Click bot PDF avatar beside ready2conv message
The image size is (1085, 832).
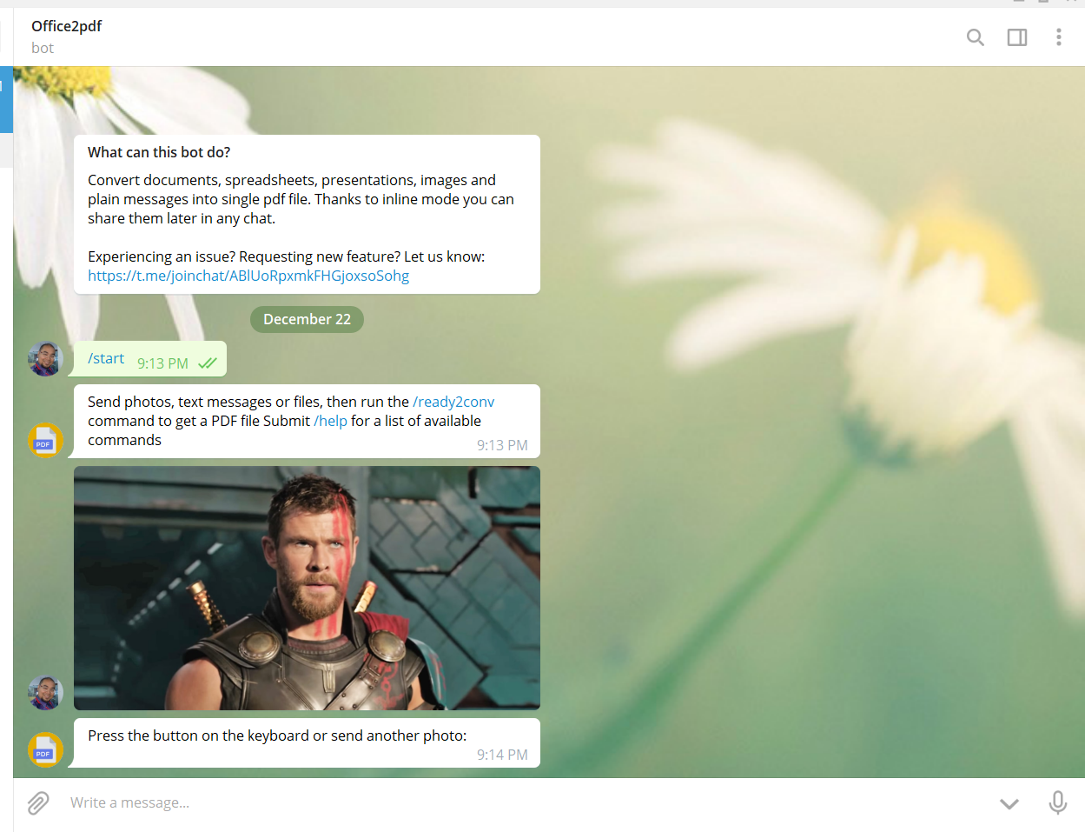[x=45, y=440]
